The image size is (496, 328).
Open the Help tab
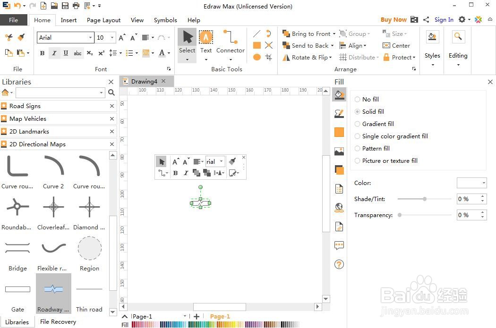tap(194, 20)
